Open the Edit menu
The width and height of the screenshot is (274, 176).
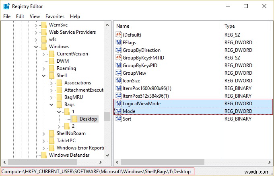click(20, 16)
